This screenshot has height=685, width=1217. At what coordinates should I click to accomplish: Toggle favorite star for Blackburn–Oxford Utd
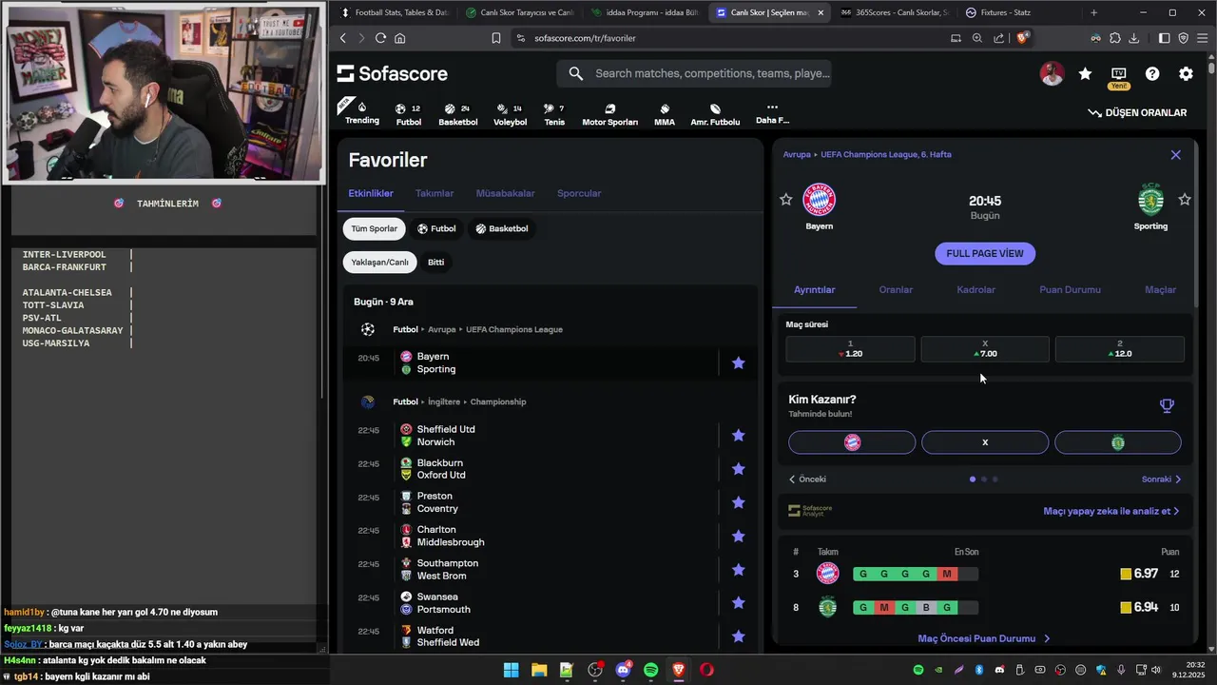tap(738, 469)
